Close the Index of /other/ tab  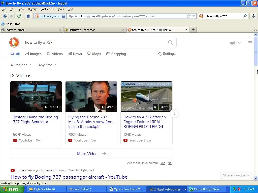click(x=60, y=30)
